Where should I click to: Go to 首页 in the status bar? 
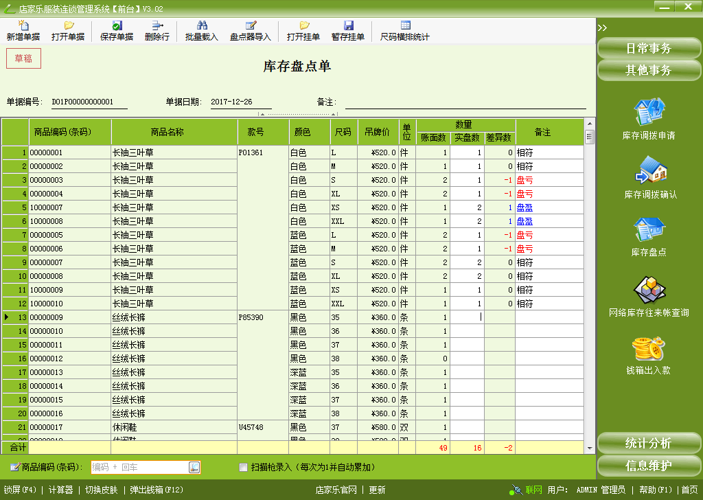coord(689,490)
